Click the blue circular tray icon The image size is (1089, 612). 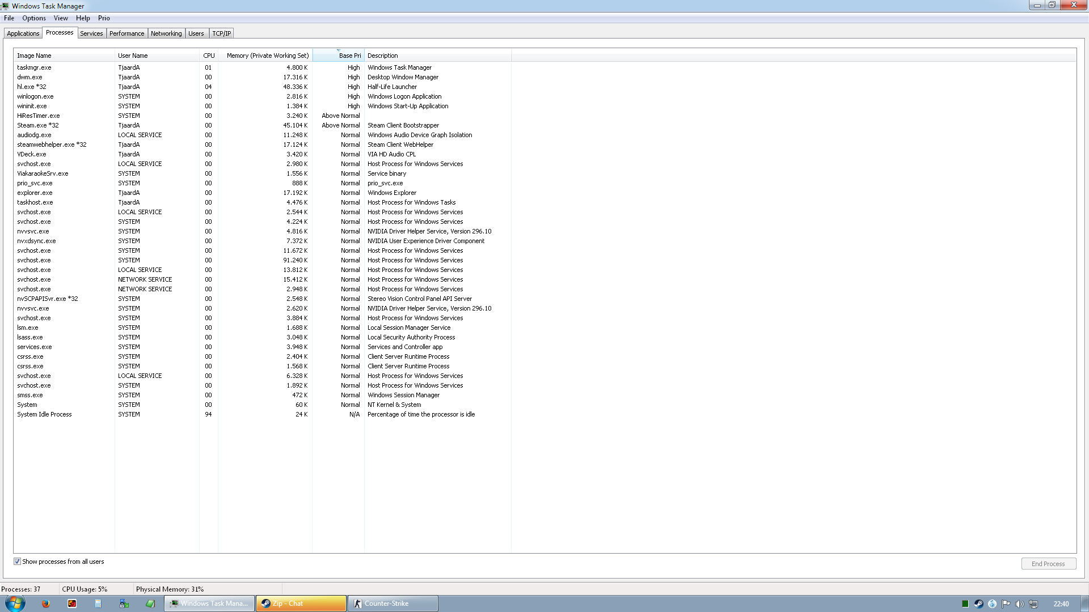pos(992,603)
